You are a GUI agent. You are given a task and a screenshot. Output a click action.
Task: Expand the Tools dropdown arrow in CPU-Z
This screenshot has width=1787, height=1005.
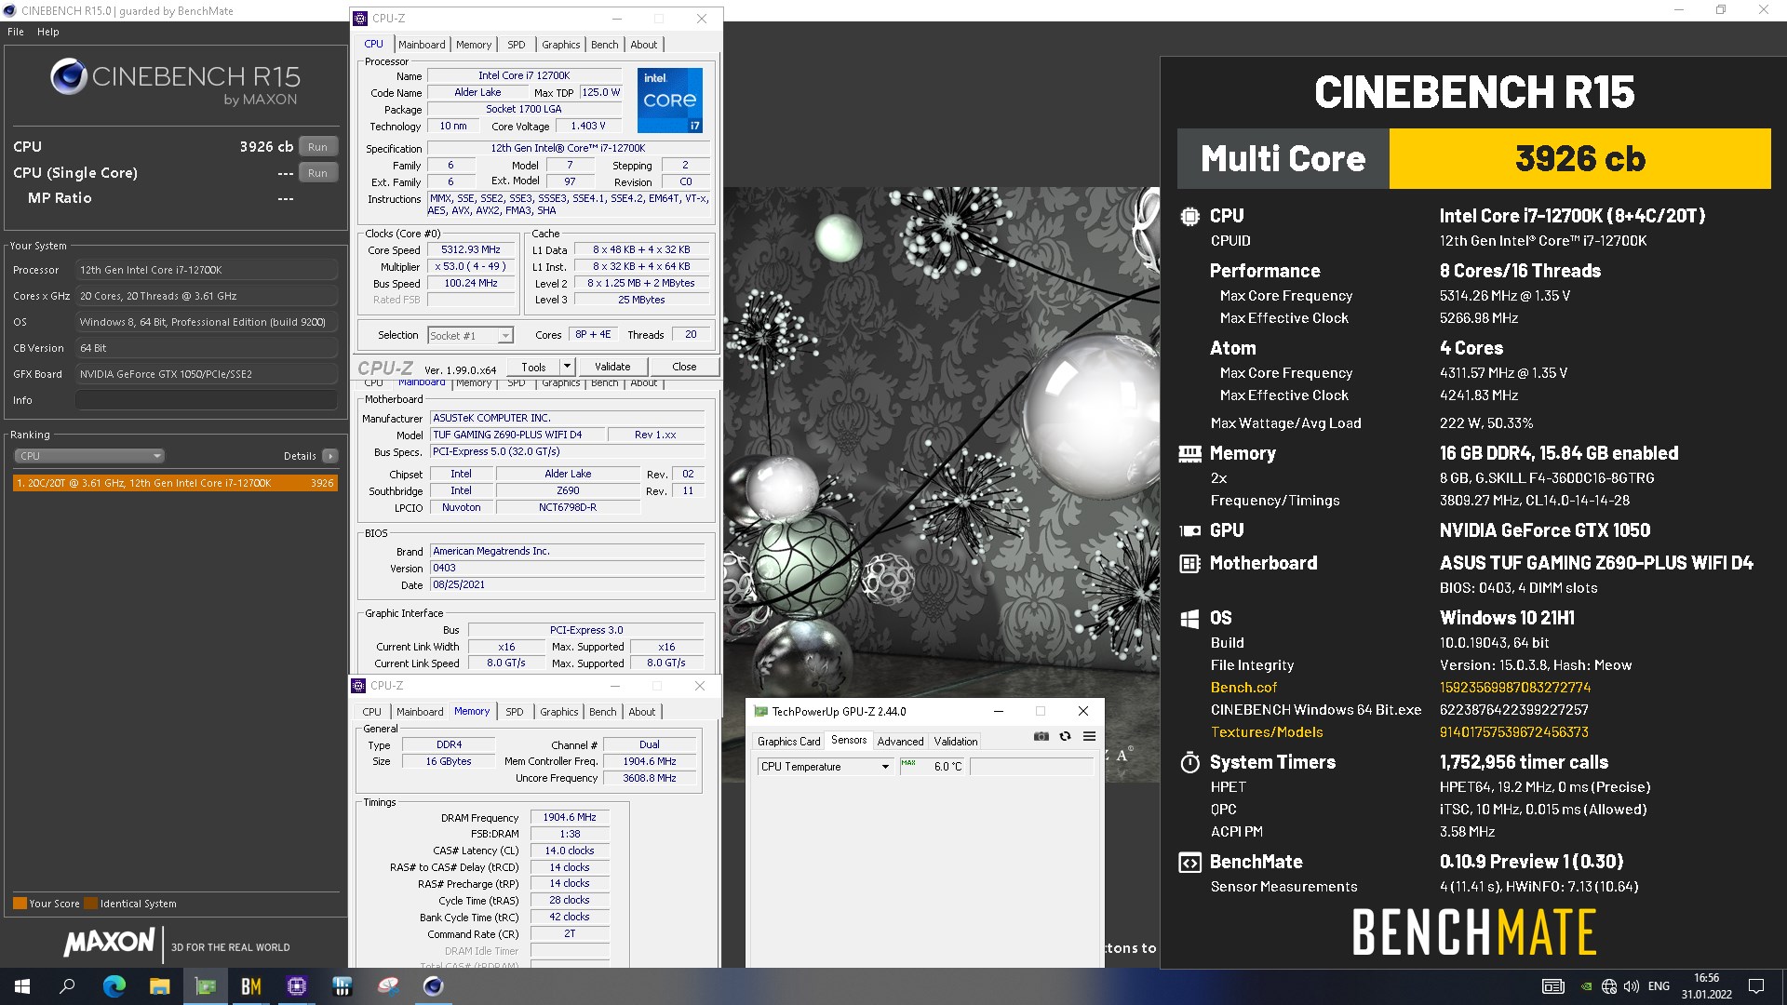568,367
